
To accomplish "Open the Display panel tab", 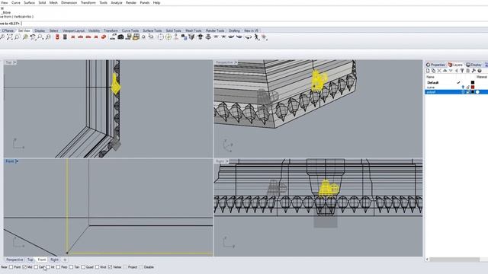I will tap(474, 65).
